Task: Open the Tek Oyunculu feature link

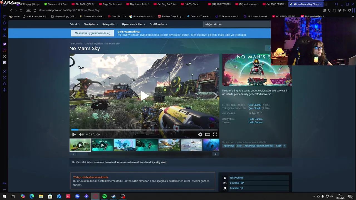Action: pyautogui.click(x=236, y=178)
